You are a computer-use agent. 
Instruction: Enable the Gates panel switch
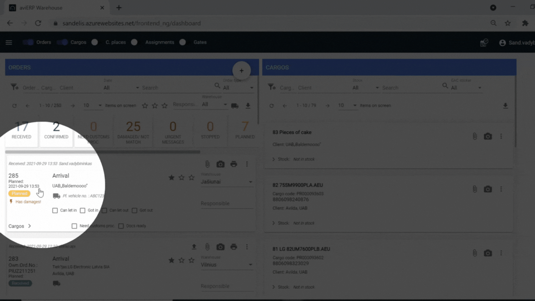coord(183,42)
